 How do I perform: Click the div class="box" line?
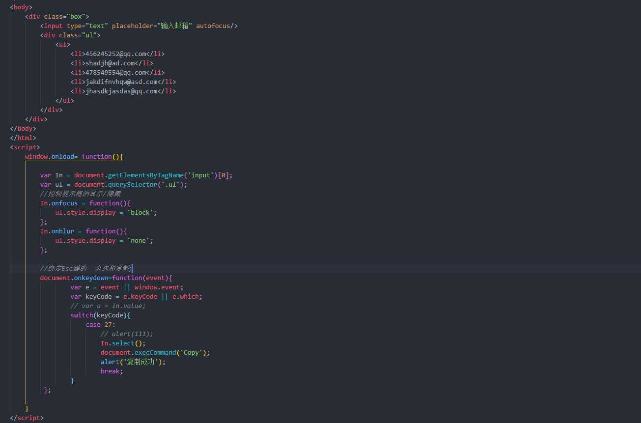click(57, 16)
